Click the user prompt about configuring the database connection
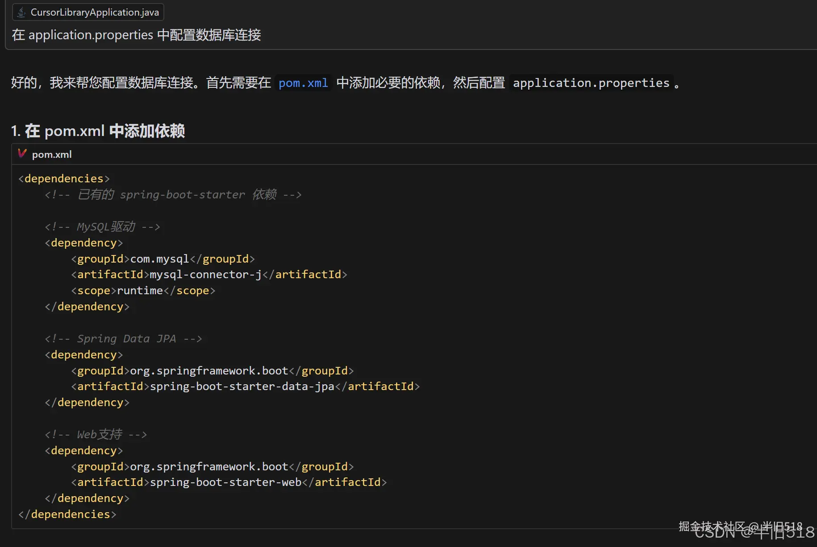The width and height of the screenshot is (817, 547). (136, 35)
